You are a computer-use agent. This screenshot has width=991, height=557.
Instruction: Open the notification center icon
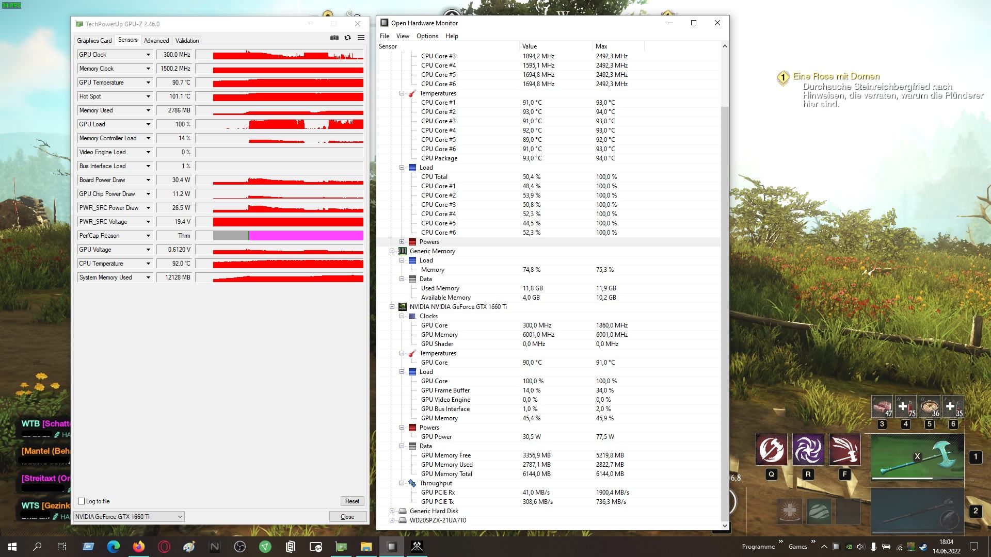click(974, 547)
